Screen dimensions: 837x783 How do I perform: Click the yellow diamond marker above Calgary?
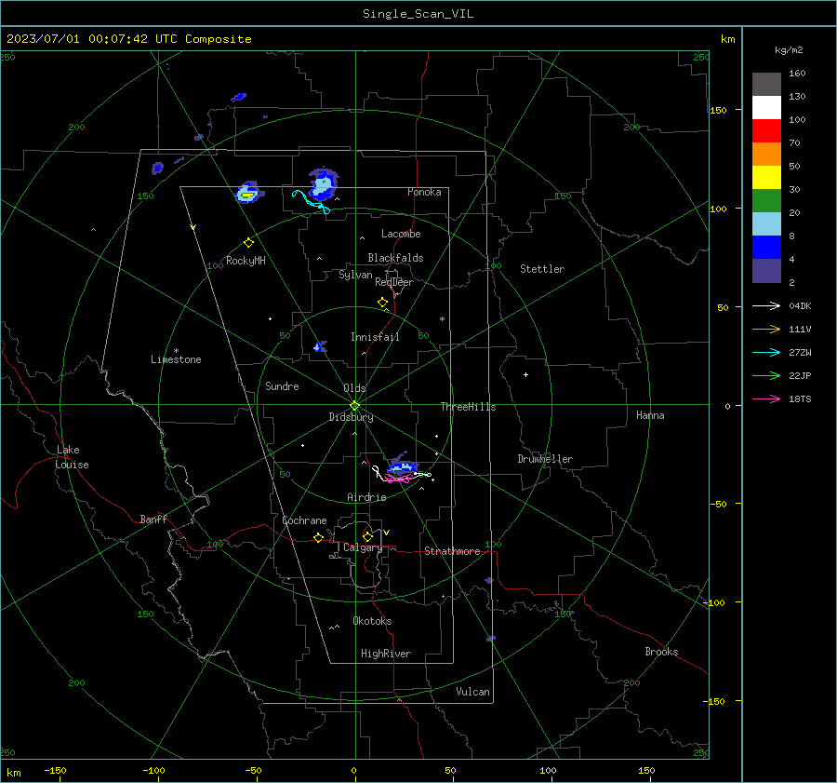pyautogui.click(x=367, y=536)
